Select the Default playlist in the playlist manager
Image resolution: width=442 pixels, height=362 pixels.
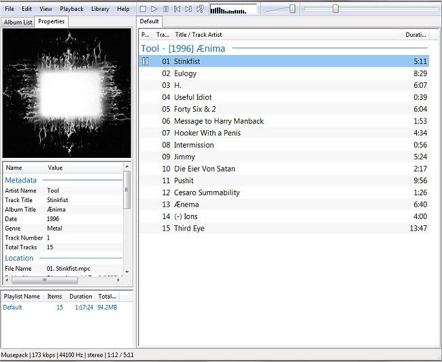(13, 308)
